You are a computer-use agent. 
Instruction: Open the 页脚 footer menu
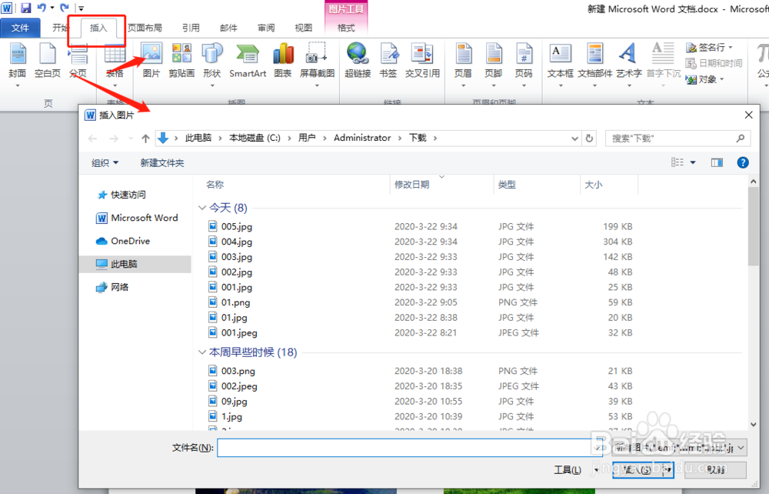(494, 65)
